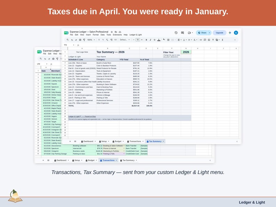
Task: Switch to Dashboard tab in front window
Action: point(88,141)
